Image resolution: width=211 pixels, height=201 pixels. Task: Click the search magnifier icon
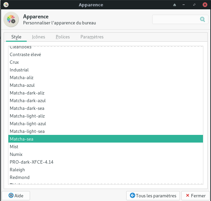(x=202, y=19)
